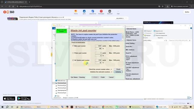Open Yandex Disk (Диск) service icon
This screenshot has width=194, height=109.
(84, 12)
